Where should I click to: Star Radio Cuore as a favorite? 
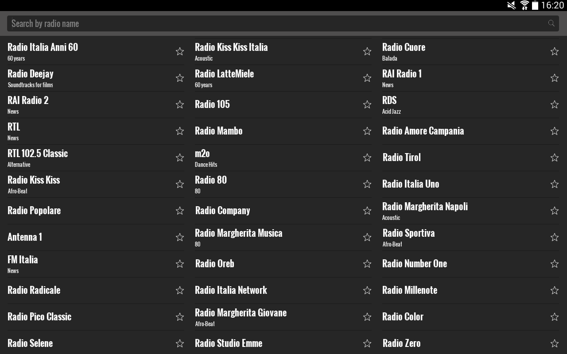pos(555,51)
